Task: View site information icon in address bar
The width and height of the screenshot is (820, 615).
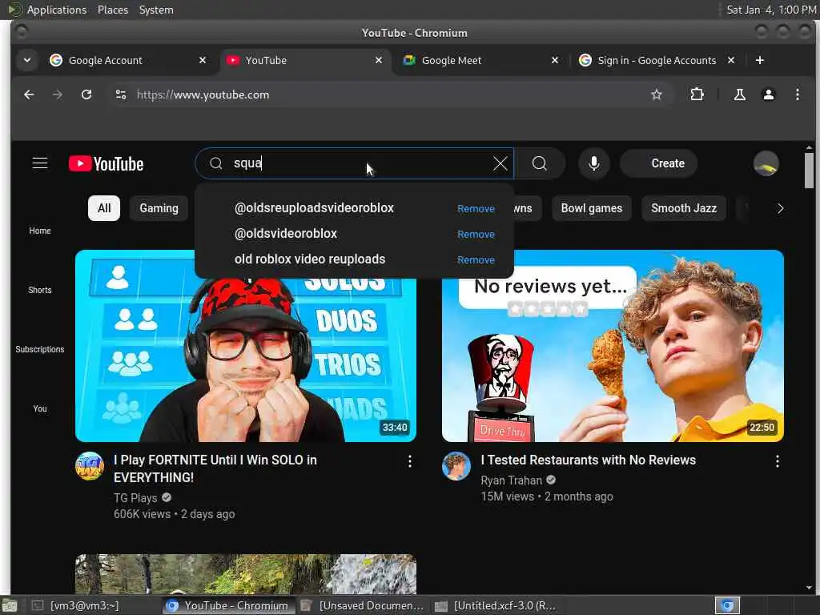Action: coord(121,94)
